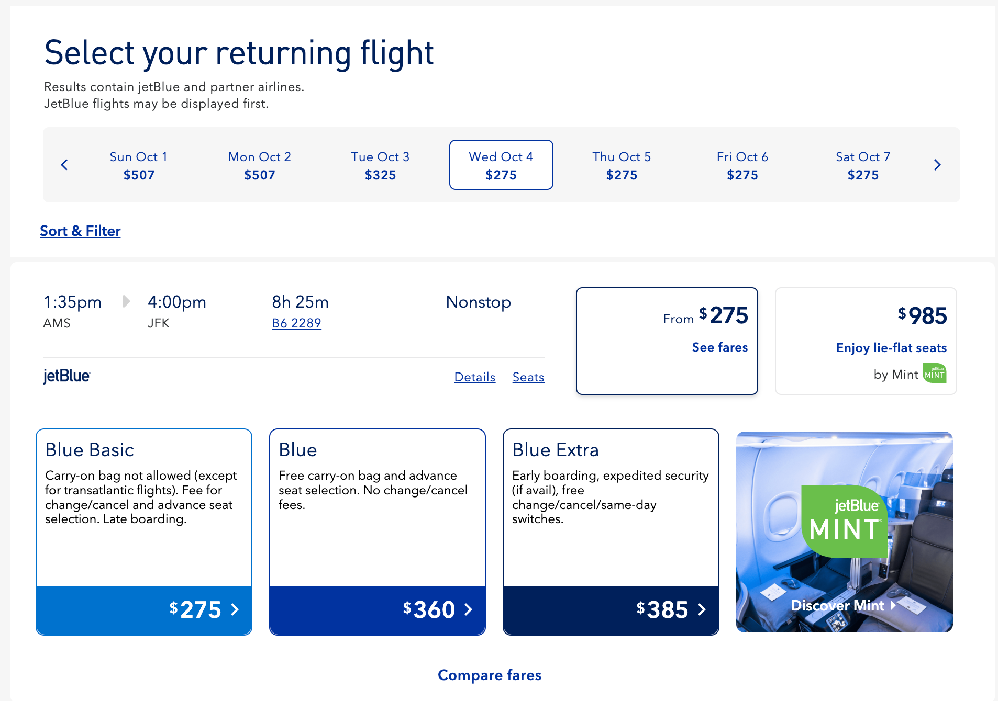Select the Blue Basic fare arrow chevron
The image size is (998, 701).
point(235,610)
